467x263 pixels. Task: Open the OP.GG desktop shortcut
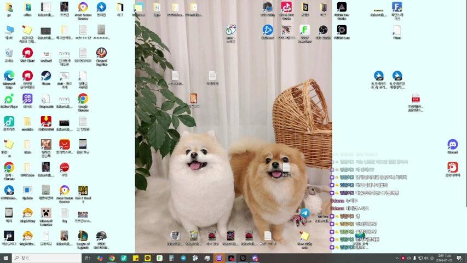click(x=27, y=99)
